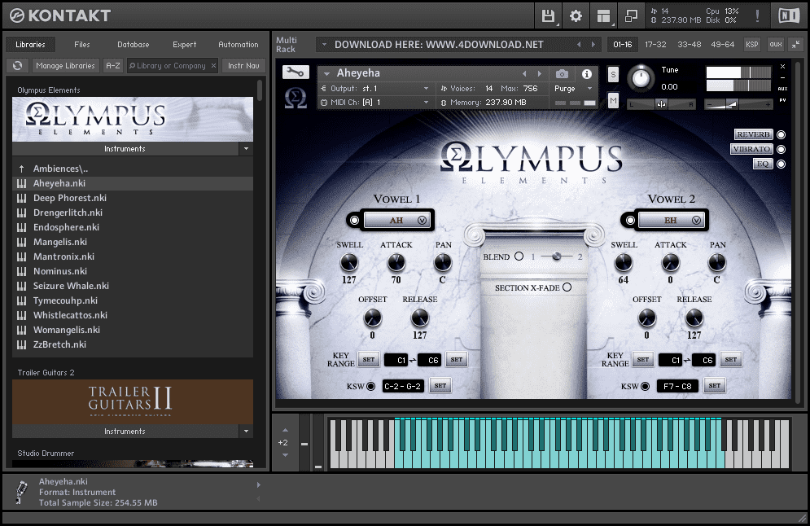Image resolution: width=810 pixels, height=526 pixels.
Task: Click Olympus omega instrument icon
Action: coord(296,97)
